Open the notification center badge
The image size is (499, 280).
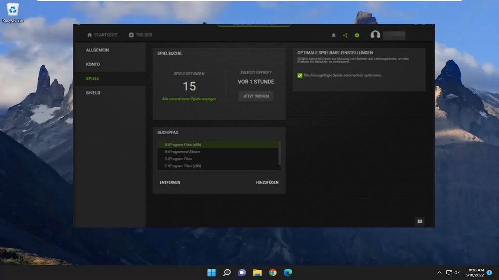pos(489,273)
